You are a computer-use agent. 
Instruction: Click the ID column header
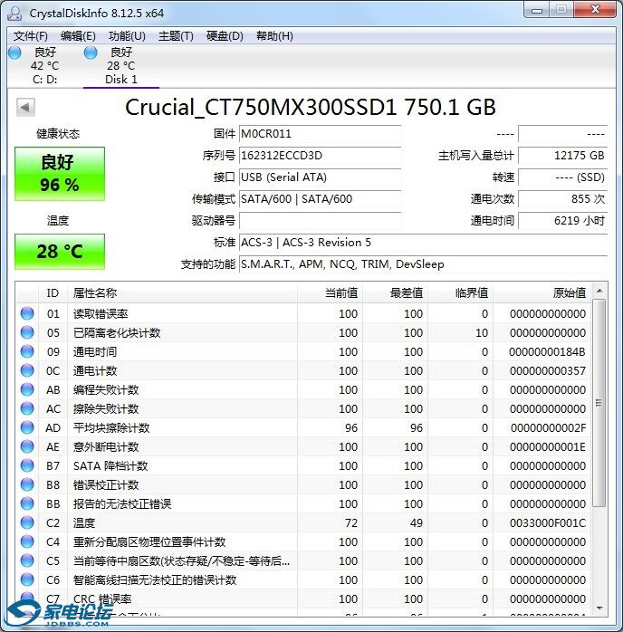tap(53, 293)
